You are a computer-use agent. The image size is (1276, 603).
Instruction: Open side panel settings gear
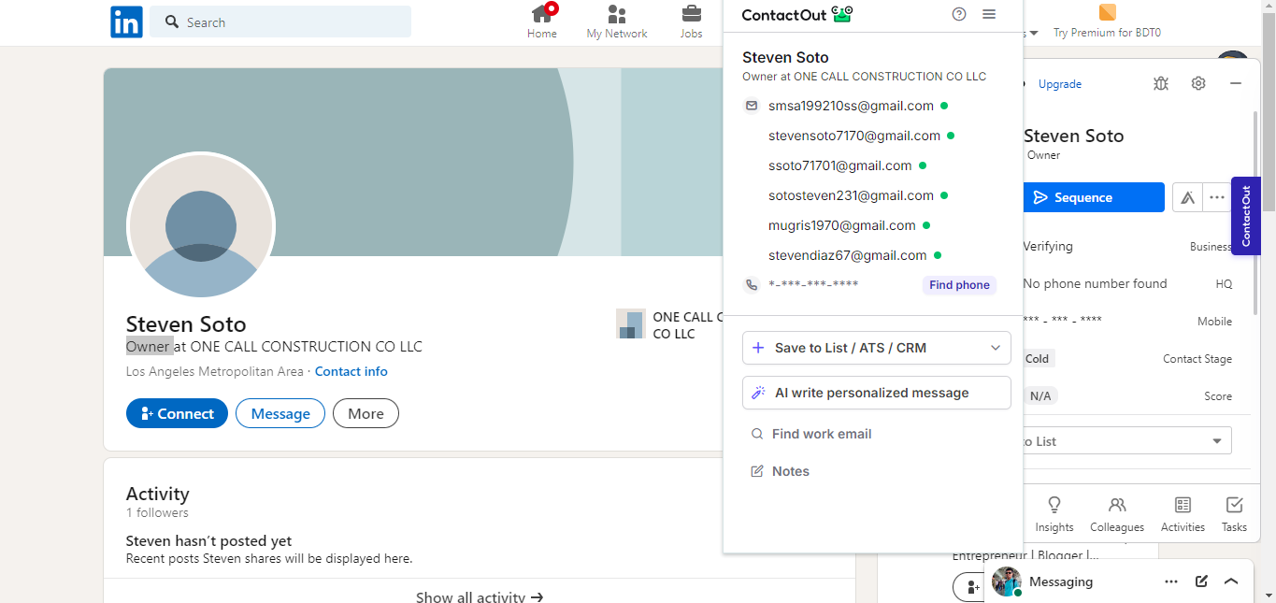[x=1198, y=83]
